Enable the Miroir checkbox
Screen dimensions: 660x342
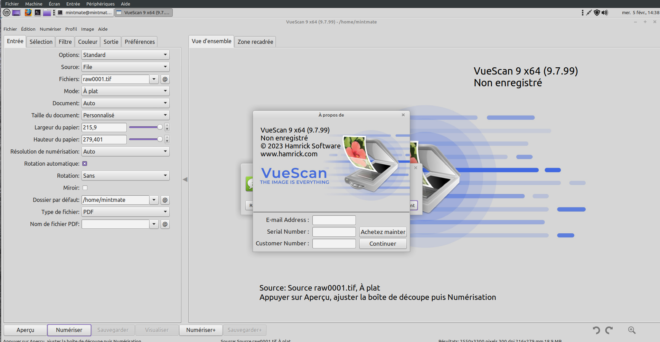85,188
